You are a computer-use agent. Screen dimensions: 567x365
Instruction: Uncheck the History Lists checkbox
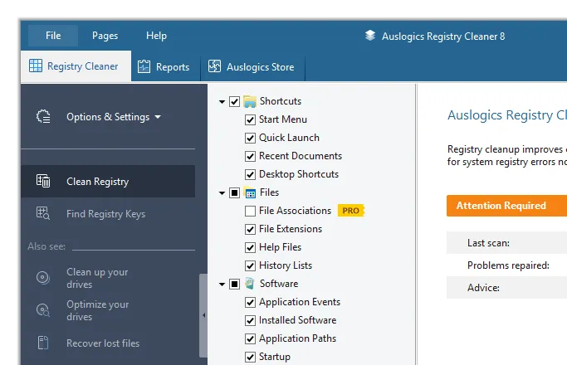(250, 265)
